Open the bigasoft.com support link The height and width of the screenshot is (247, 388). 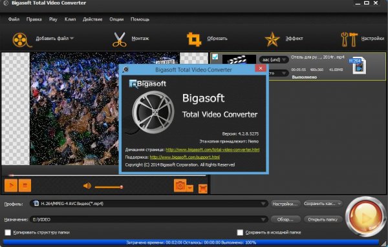[x=184, y=157]
